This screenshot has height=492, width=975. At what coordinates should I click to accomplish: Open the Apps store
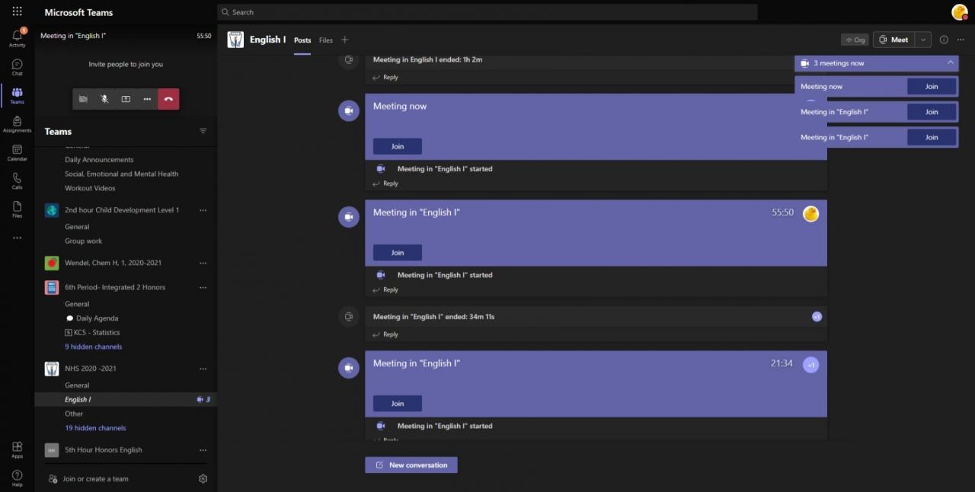[17, 449]
